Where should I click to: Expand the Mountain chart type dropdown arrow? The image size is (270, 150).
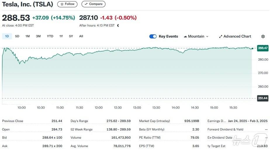point(207,36)
